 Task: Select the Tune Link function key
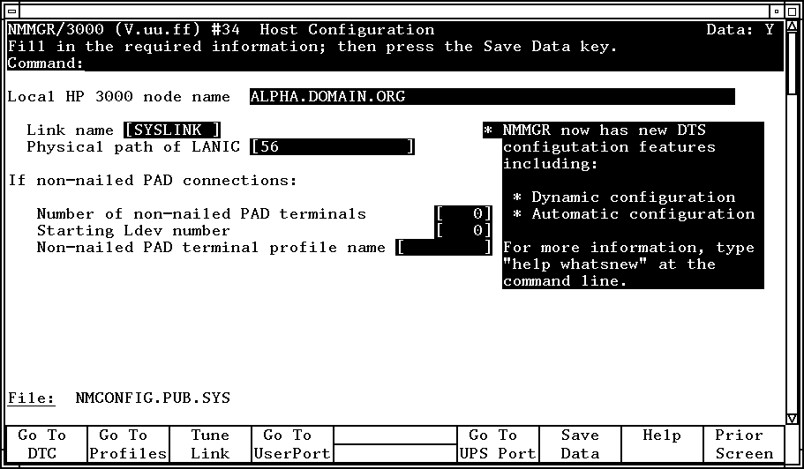210,444
